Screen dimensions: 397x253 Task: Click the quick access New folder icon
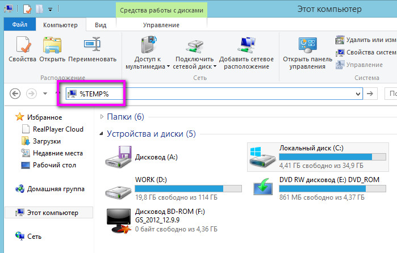pos(39,10)
